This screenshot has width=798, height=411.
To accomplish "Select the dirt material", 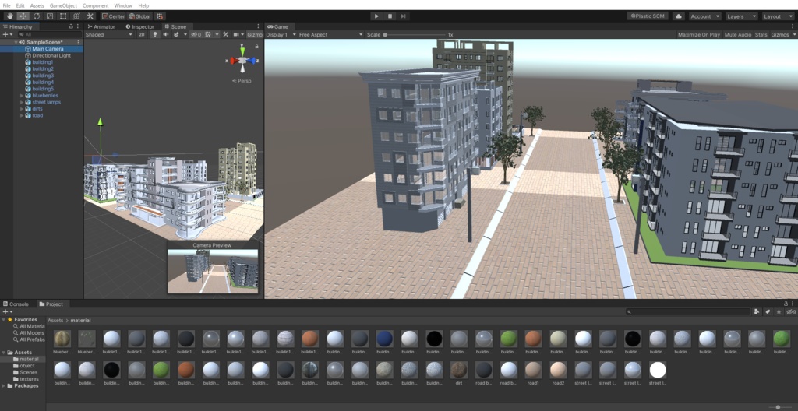I will 459,373.
